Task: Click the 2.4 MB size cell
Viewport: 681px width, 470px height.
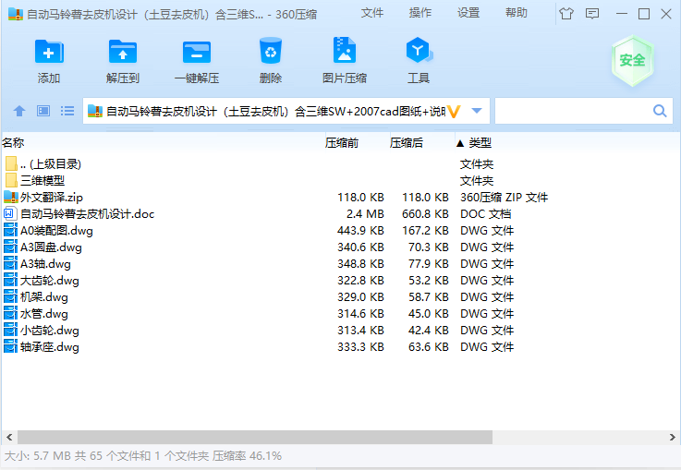Action: (365, 214)
